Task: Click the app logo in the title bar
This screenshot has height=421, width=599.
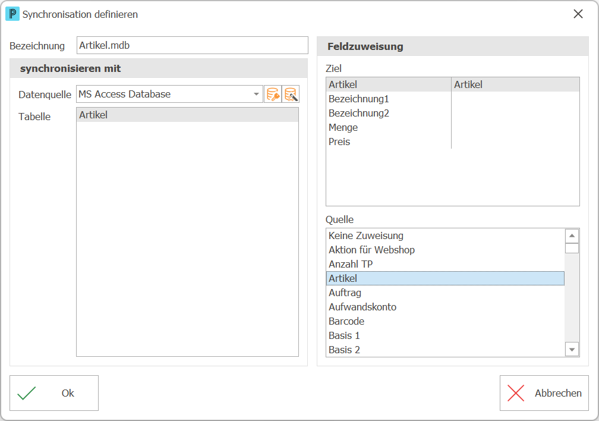Action: click(12, 14)
